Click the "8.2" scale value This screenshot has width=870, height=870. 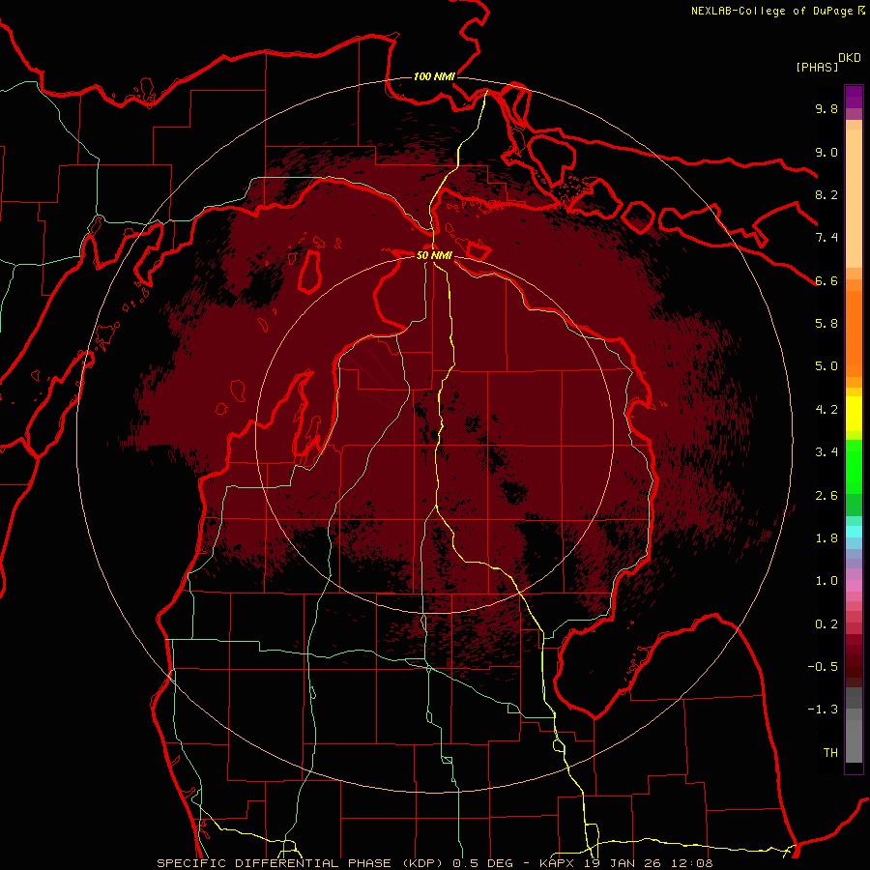[x=826, y=194]
